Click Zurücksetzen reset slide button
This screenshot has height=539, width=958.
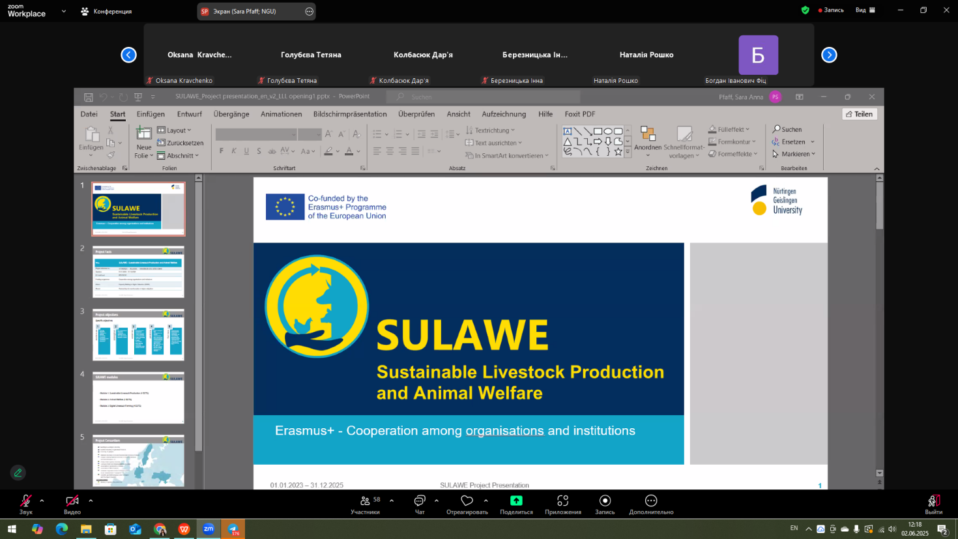(181, 143)
